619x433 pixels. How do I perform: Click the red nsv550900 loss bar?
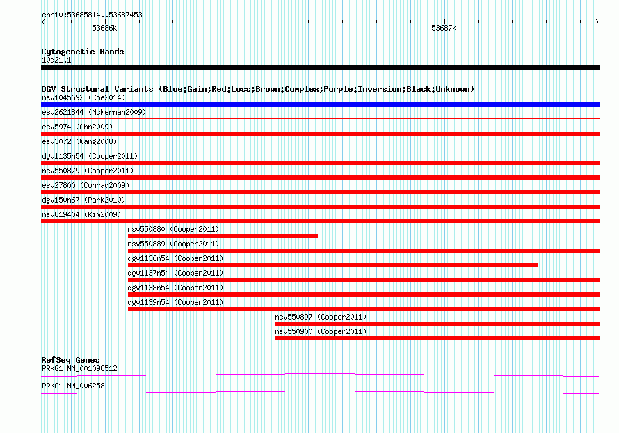click(437, 338)
